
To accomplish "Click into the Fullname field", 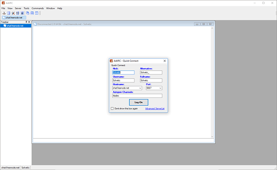I will (x=151, y=80).
